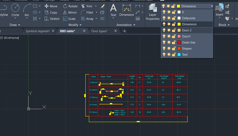The image size is (238, 136).
Task: Toggle lock icon of Dimension layer row
Action: pos(174,24)
